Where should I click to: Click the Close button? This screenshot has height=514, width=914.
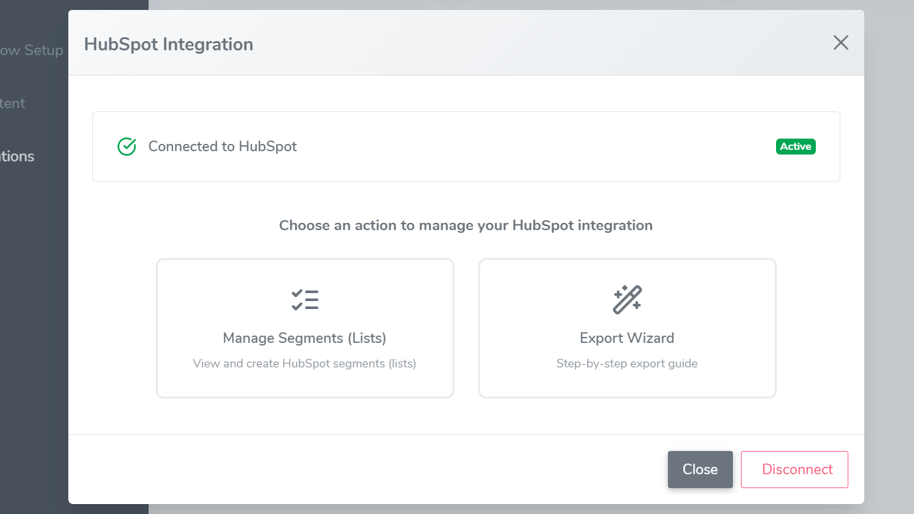[700, 469]
